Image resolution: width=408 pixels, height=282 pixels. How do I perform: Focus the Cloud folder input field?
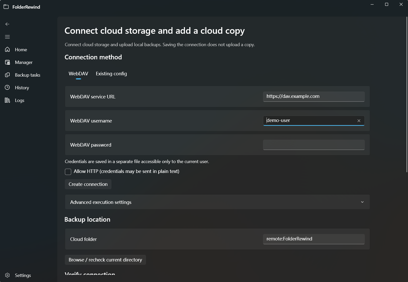click(314, 239)
